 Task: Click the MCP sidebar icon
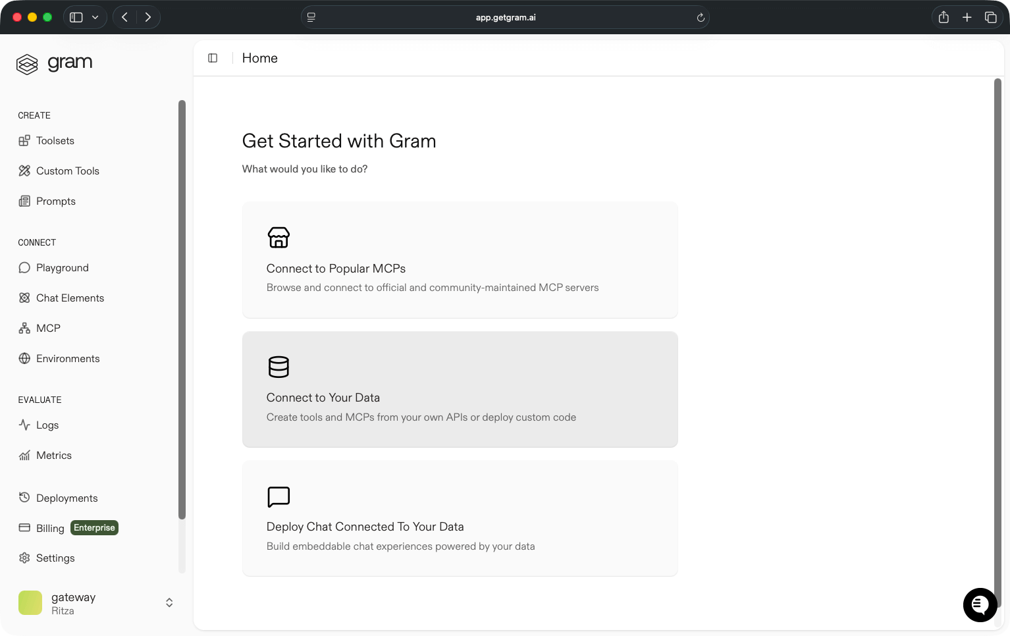coord(24,328)
